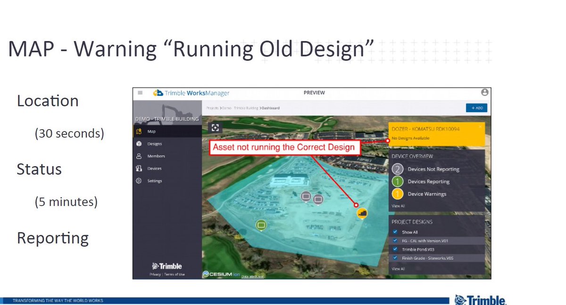Screen dimensions: 566x305
Task: Click the Members person icon
Action: click(x=139, y=156)
